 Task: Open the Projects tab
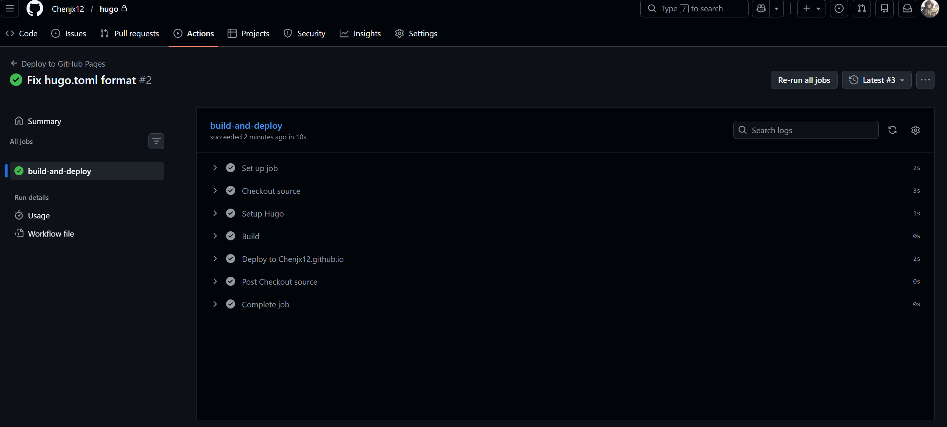(248, 34)
